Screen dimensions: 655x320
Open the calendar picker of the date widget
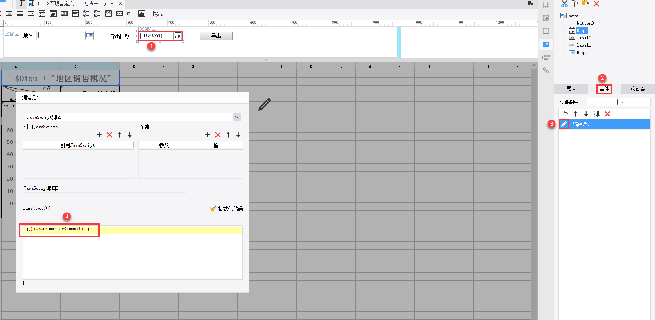coord(177,36)
